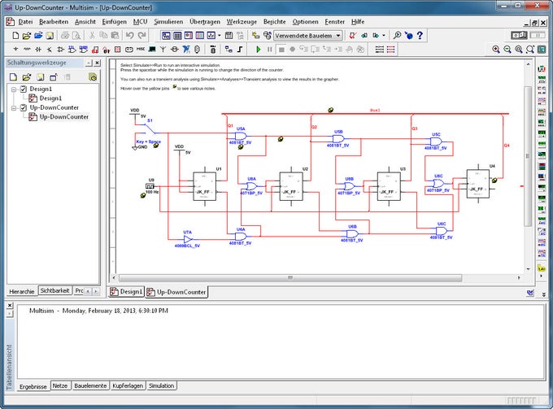Open the spreadsheet view toolbar icon
The image size is (553, 409).
pyautogui.click(x=177, y=35)
